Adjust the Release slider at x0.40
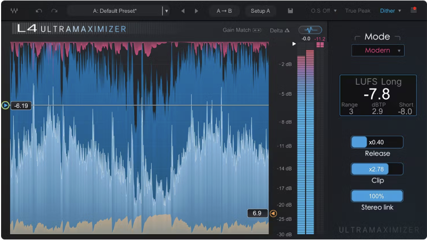 pos(377,142)
